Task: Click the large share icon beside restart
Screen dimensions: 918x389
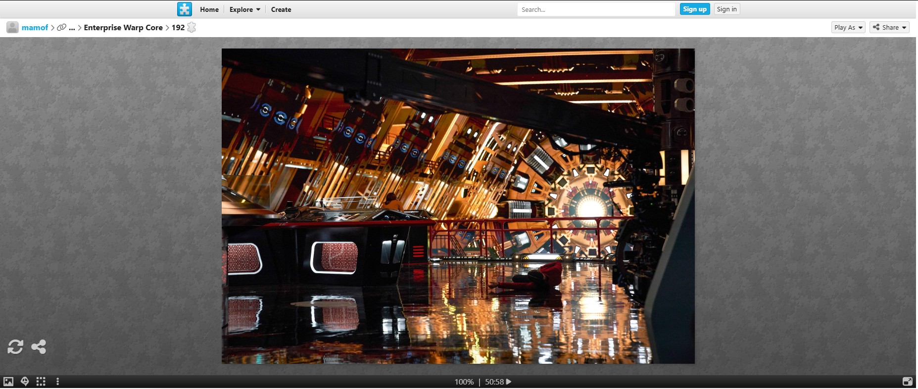Action: coord(39,346)
